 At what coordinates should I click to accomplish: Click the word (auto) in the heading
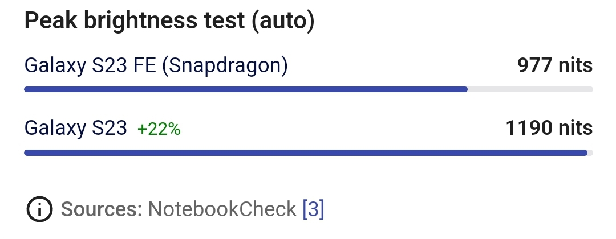282,22
